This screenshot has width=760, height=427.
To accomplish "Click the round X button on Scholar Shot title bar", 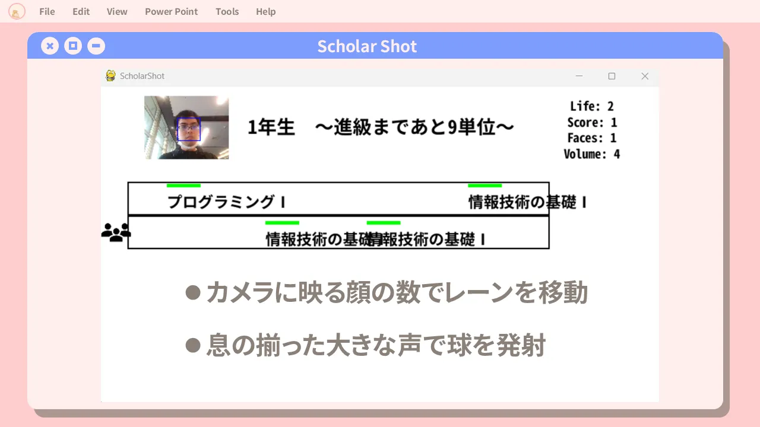I will point(50,46).
